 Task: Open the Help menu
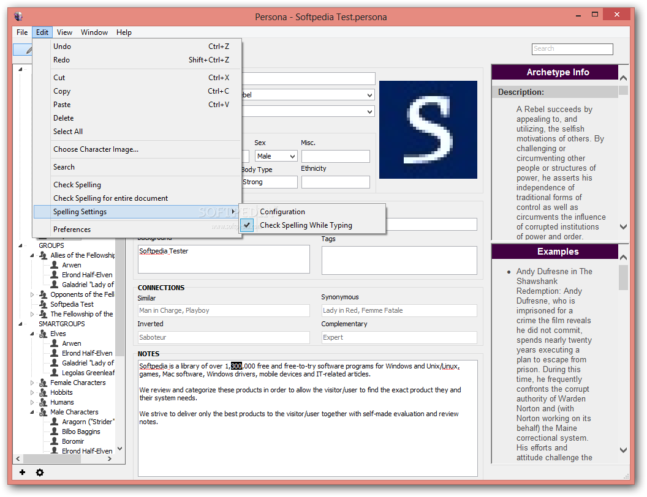pos(124,32)
